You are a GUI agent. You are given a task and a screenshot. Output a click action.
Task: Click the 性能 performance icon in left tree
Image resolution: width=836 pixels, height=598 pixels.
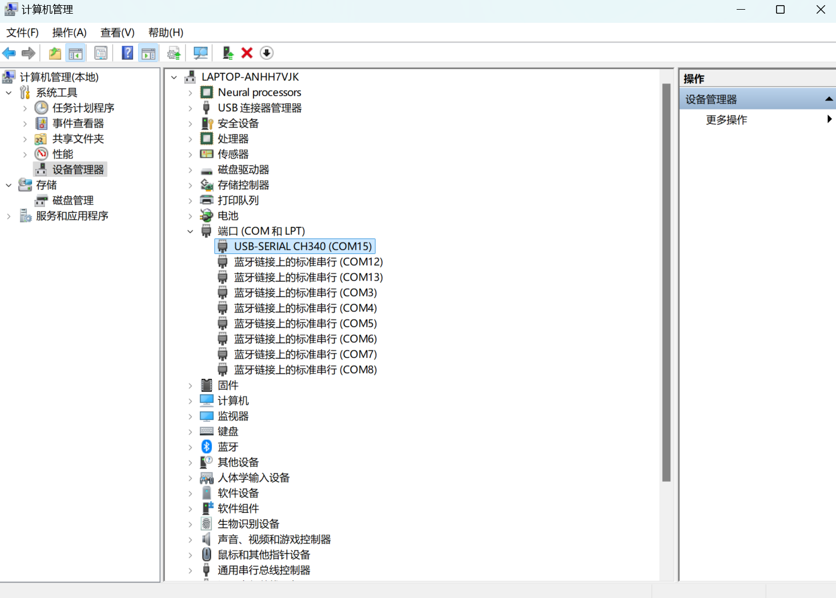coord(41,154)
